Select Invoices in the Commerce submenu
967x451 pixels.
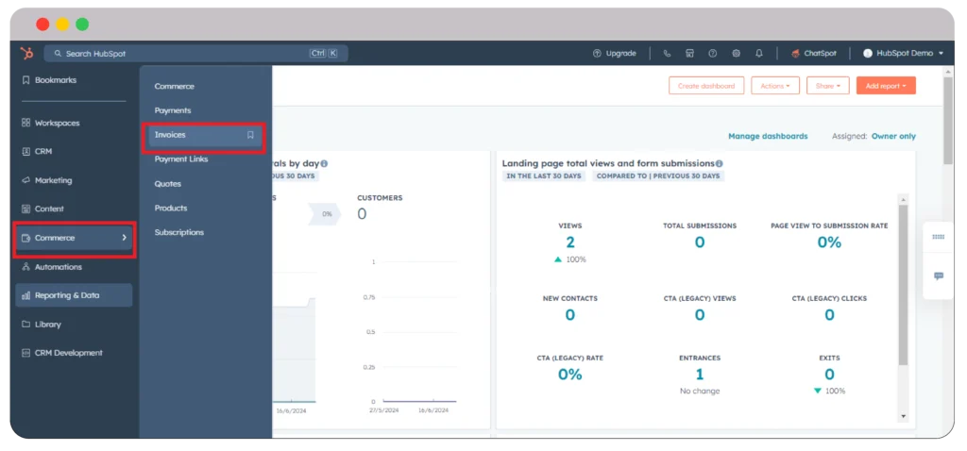(171, 135)
